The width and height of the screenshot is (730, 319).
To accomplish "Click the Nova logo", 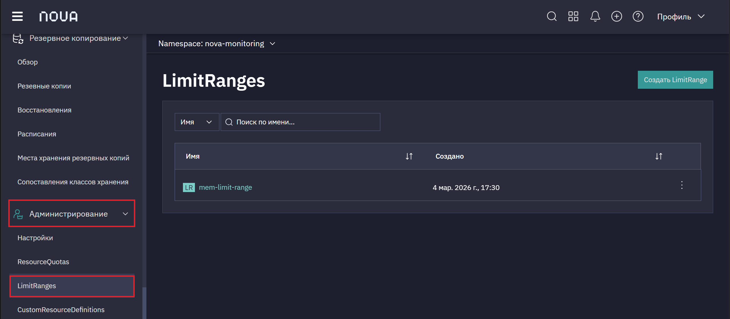I will coord(59,17).
